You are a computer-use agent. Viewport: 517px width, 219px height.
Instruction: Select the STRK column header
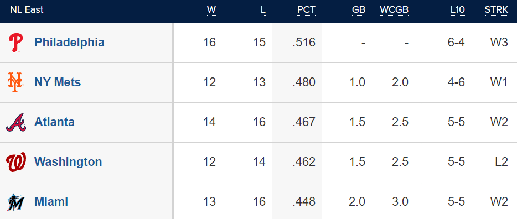(x=496, y=10)
